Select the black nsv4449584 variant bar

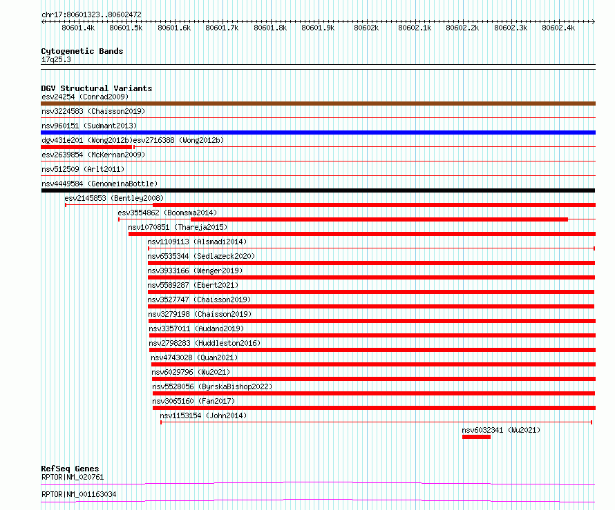tap(318, 190)
